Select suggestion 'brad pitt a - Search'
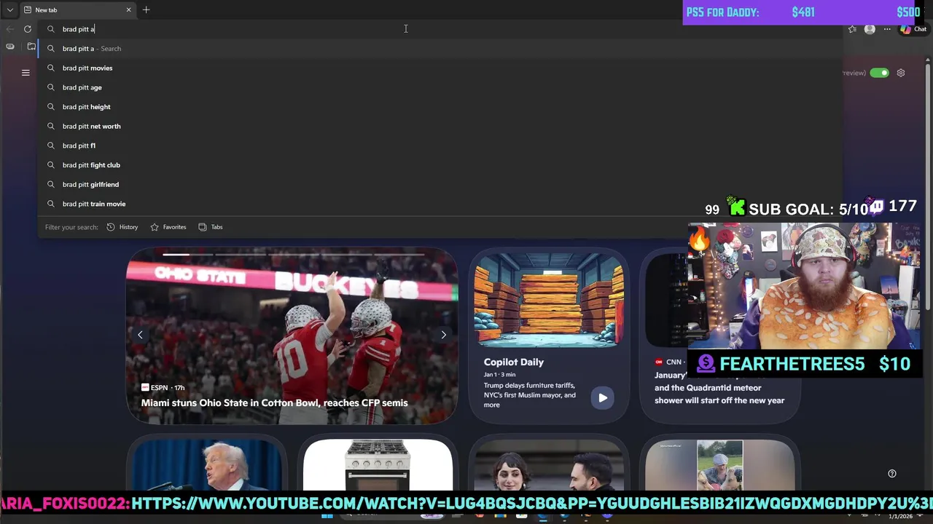 point(440,49)
